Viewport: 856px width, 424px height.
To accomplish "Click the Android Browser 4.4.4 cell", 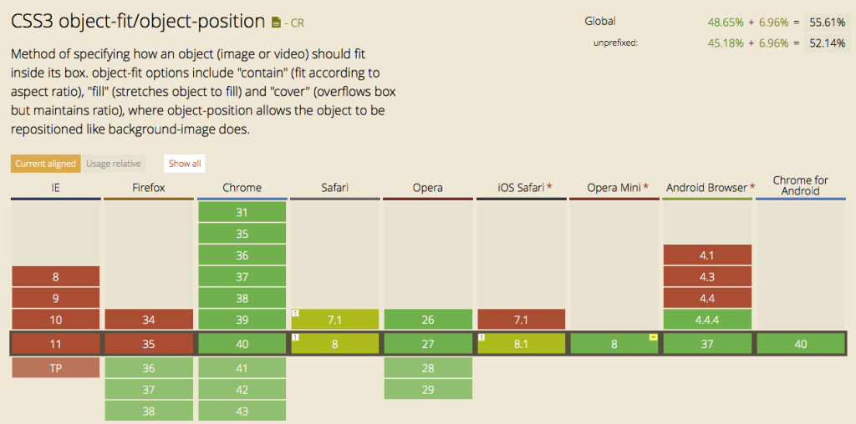I will [x=707, y=319].
